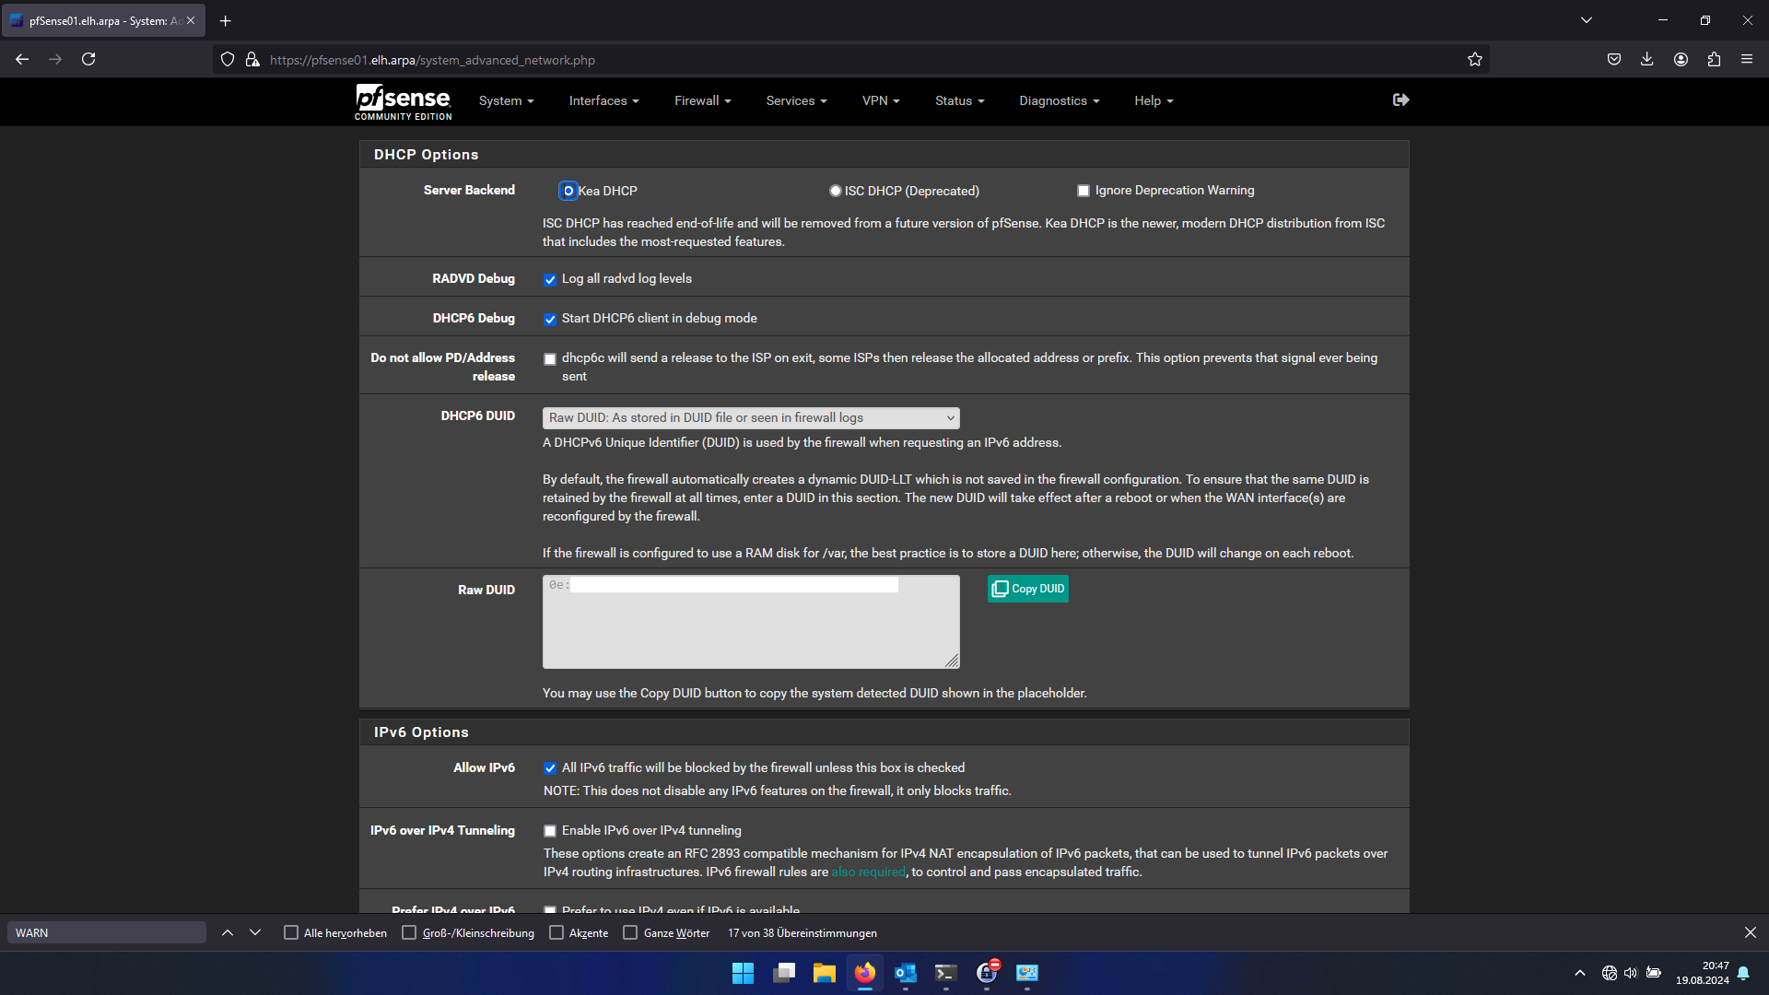
Task: Open the Services menu
Action: [x=796, y=100]
